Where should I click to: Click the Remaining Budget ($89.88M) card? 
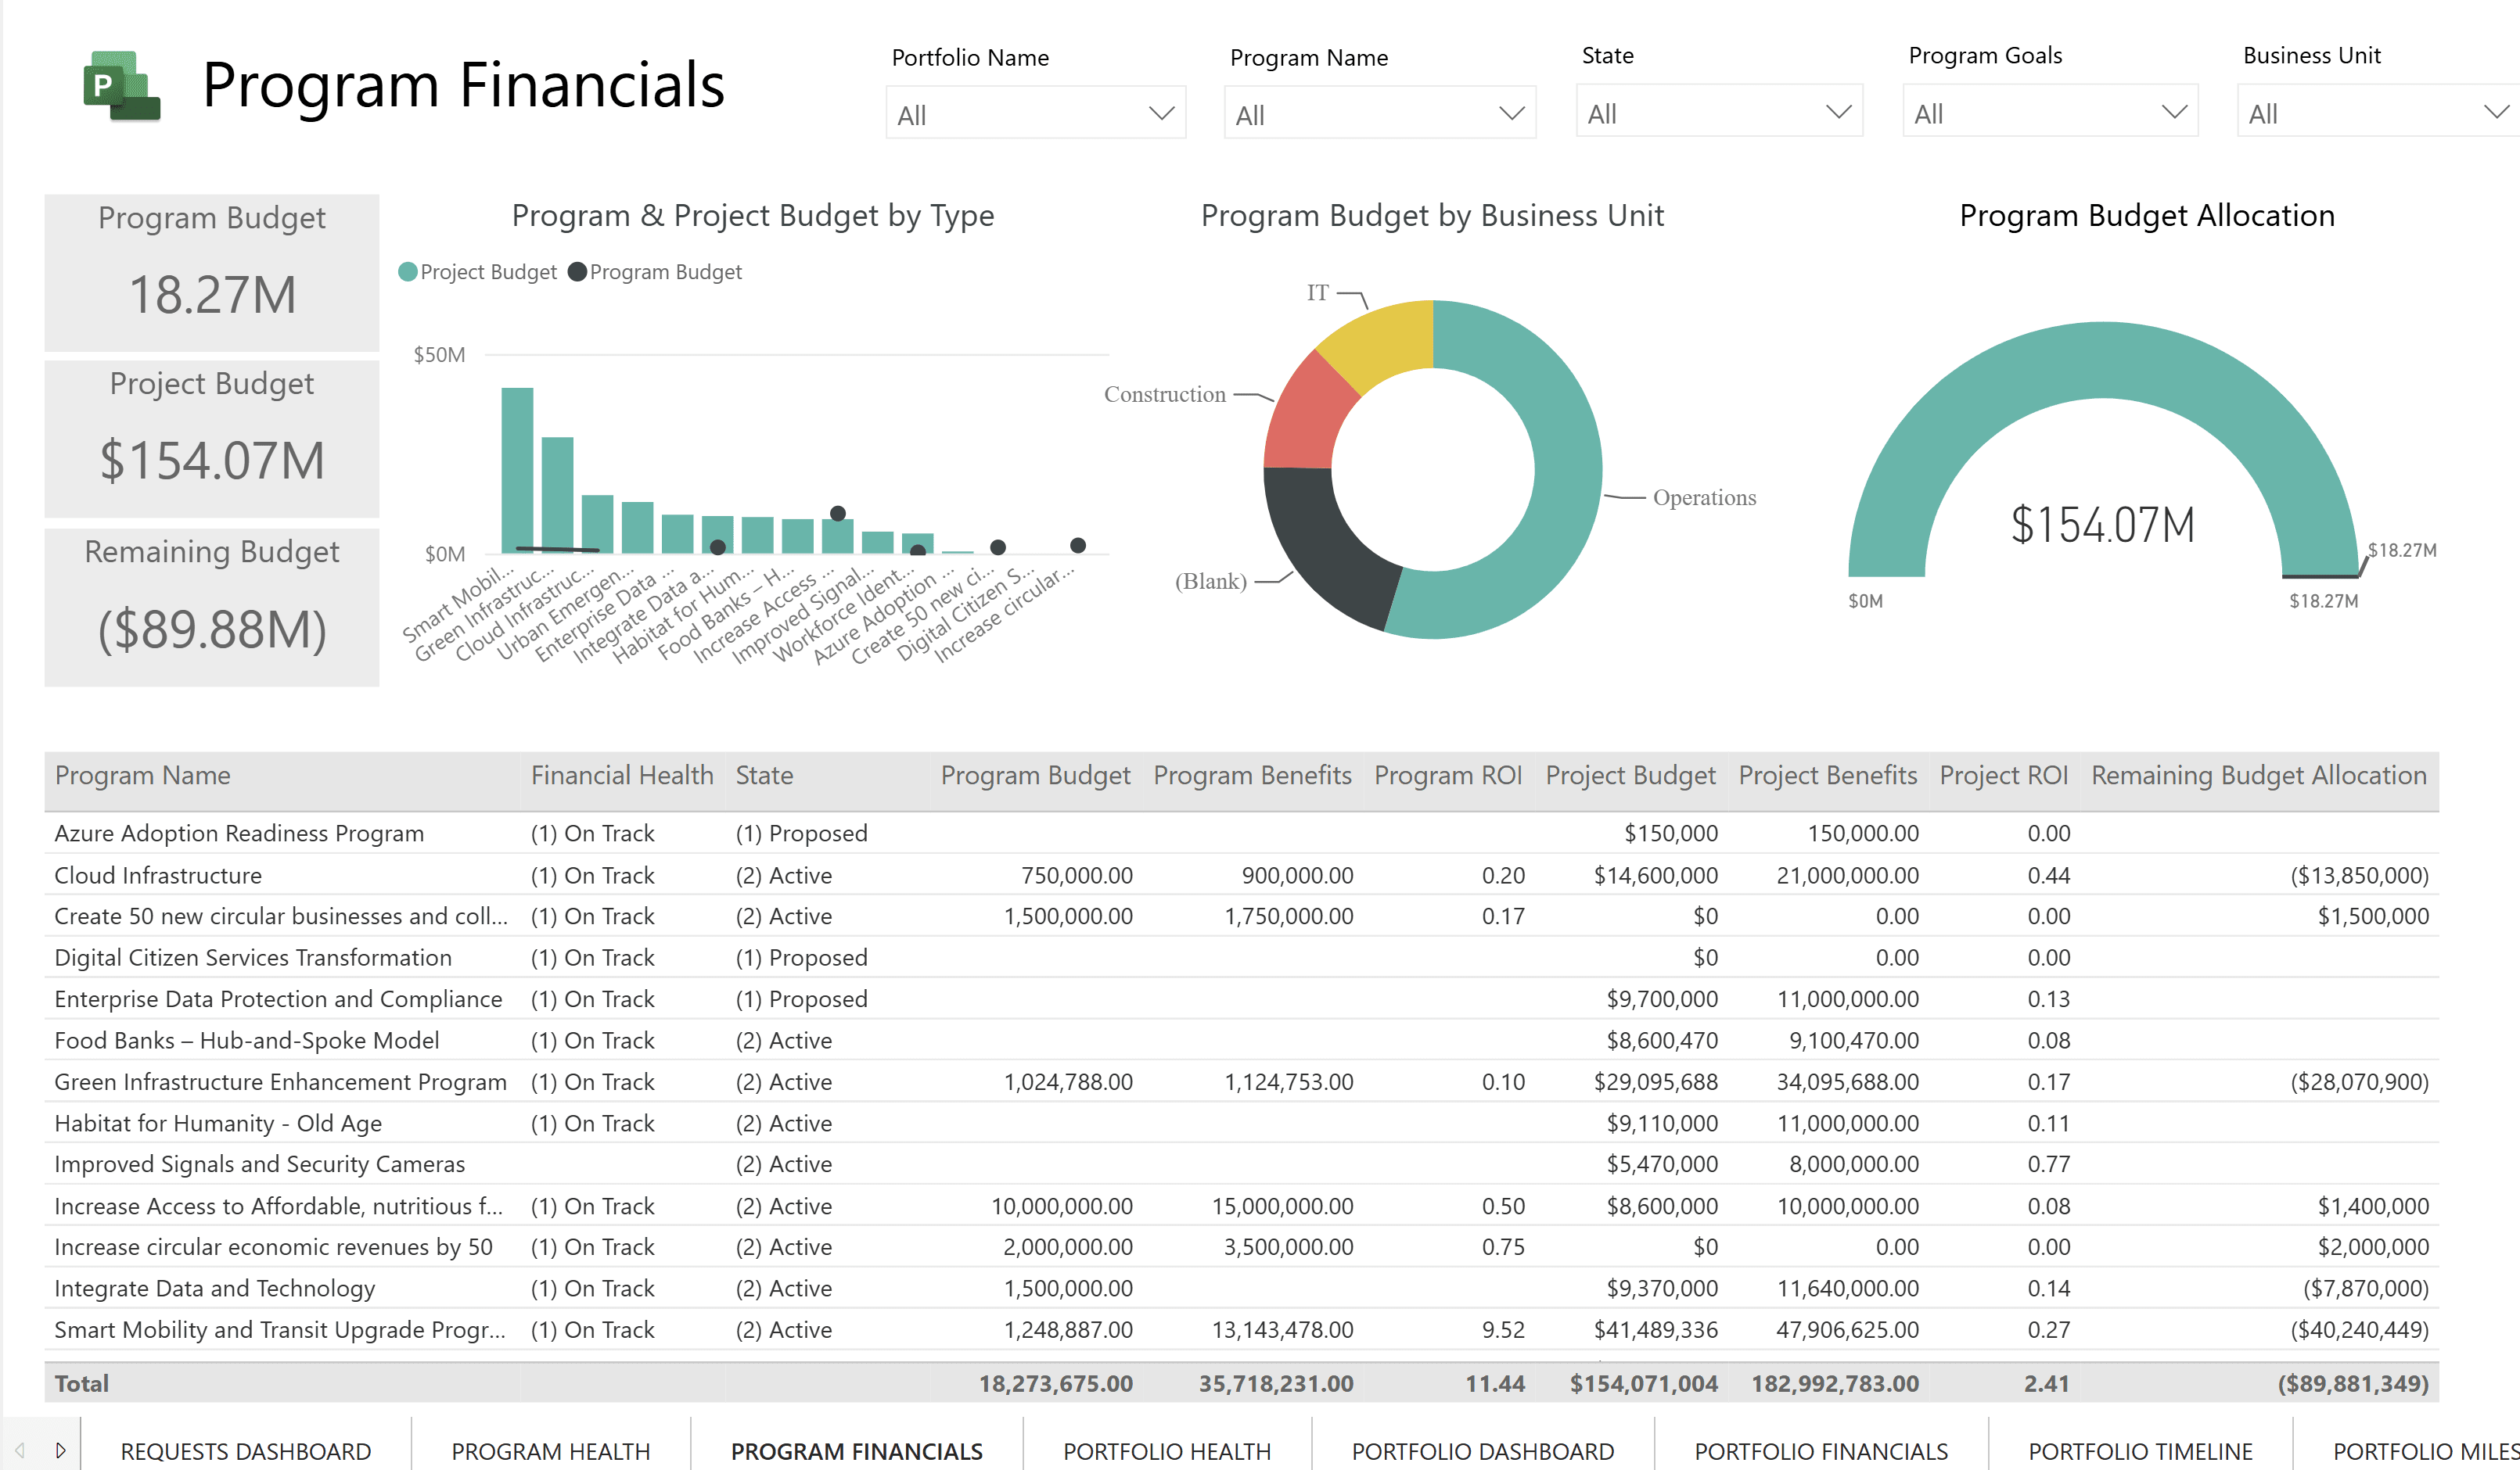(x=212, y=607)
